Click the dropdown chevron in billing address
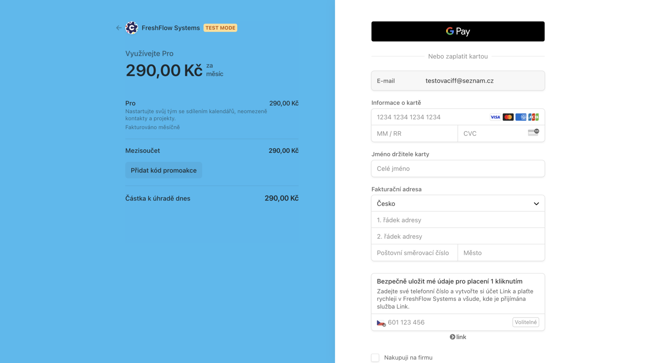This screenshot has height=363, width=670. coord(536,204)
